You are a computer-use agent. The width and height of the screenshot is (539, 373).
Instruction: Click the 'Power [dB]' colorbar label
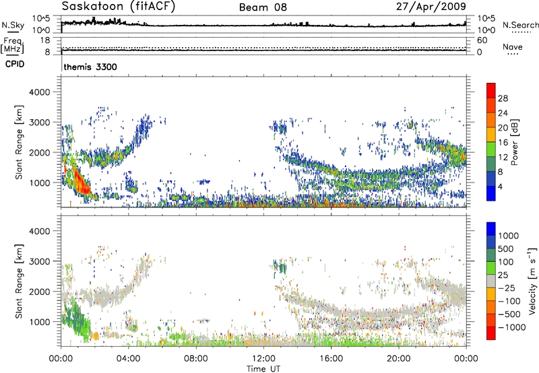click(x=515, y=142)
